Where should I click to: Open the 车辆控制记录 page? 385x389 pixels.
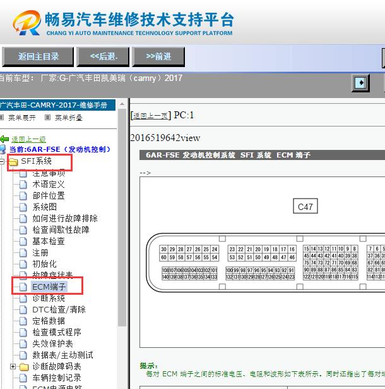57,378
